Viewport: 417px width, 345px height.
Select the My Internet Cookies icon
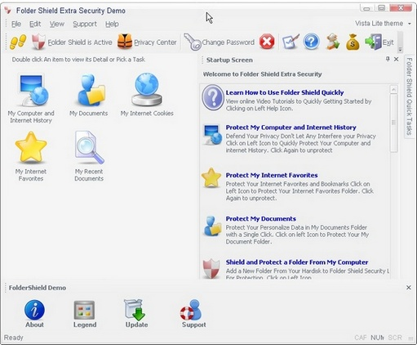pos(147,89)
